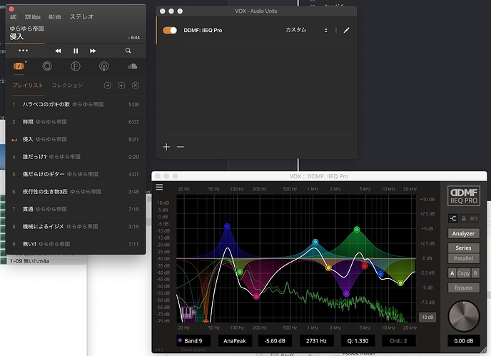The height and width of the screenshot is (356, 491).
Task: Select the playing track 侵入 in playlist
Action: click(x=76, y=139)
